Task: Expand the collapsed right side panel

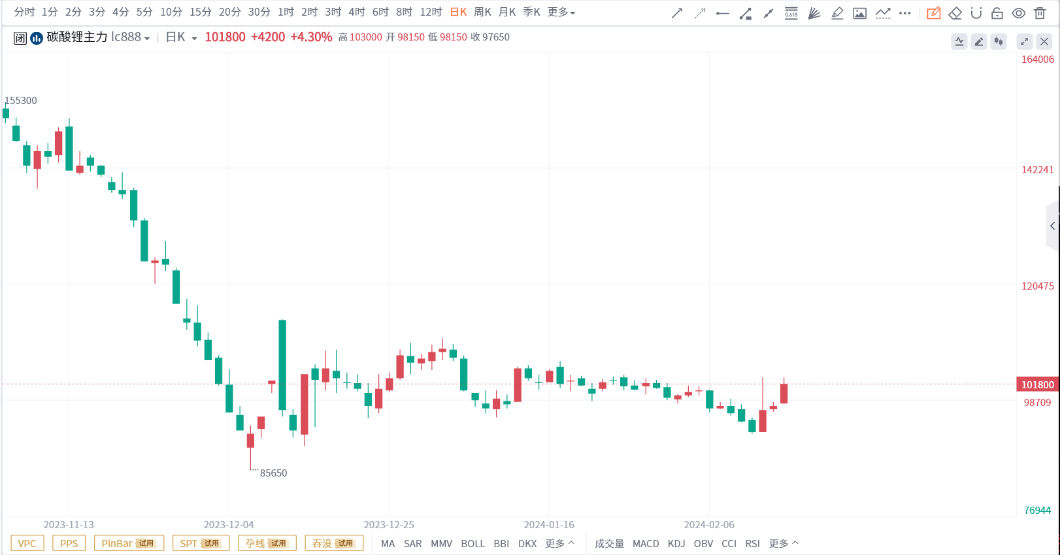Action: [x=1053, y=226]
